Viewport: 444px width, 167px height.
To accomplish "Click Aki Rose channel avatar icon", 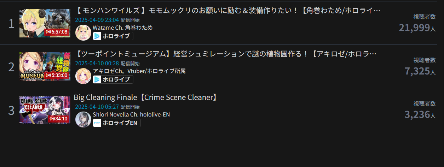I will 83,76.
